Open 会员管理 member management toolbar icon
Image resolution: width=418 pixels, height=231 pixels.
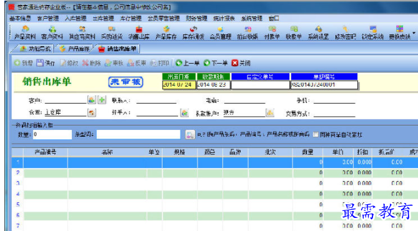[x=221, y=32]
